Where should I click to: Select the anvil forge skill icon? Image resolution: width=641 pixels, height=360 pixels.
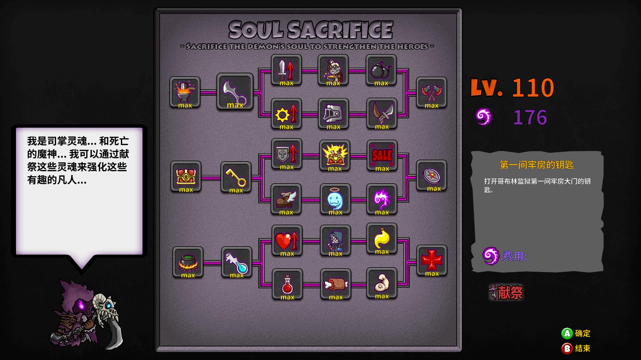coord(185,92)
